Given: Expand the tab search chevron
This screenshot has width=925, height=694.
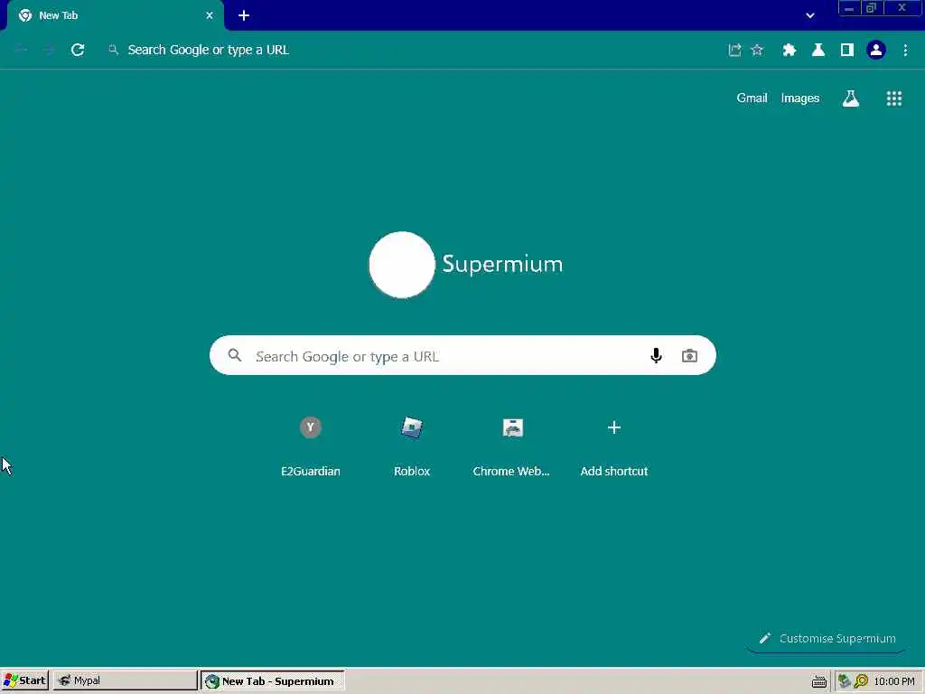Looking at the screenshot, I should click(810, 16).
